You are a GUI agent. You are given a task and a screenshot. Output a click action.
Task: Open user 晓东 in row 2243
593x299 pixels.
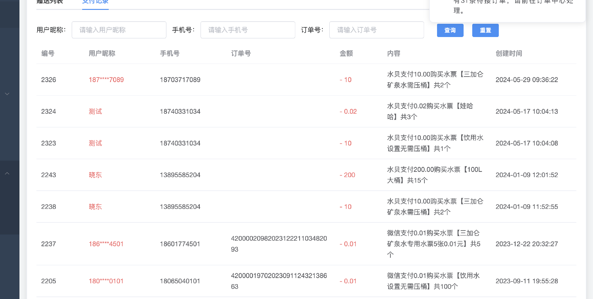tap(95, 175)
